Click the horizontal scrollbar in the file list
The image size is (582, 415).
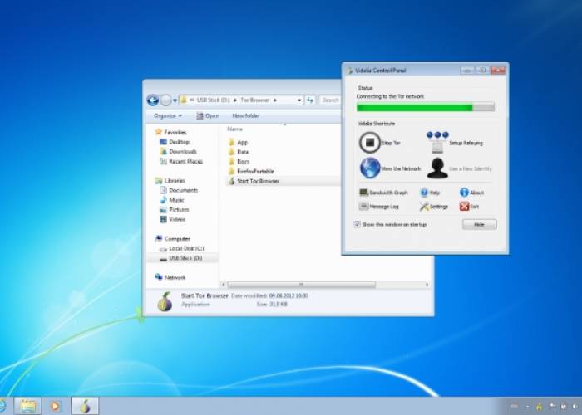pyautogui.click(x=301, y=285)
